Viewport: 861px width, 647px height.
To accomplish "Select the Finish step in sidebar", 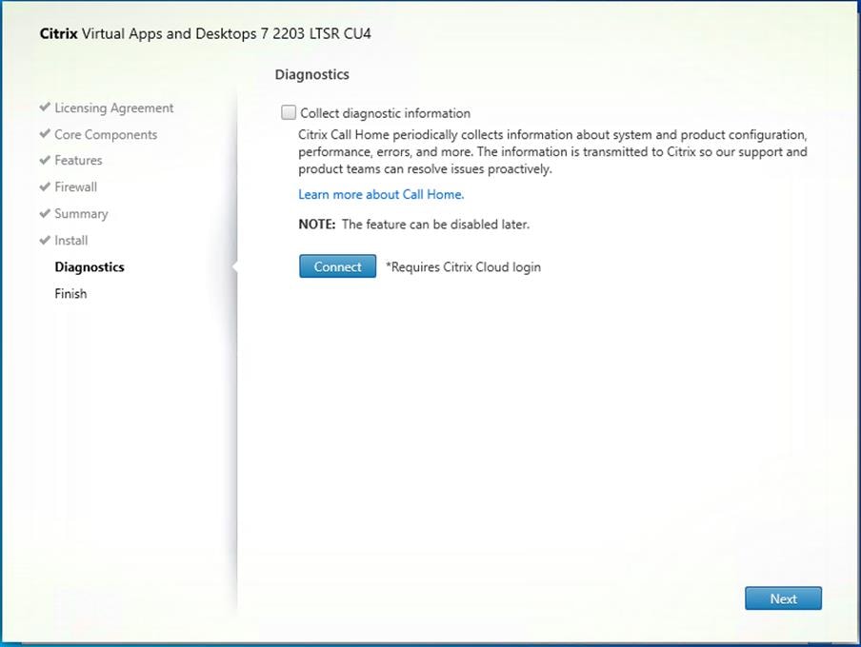I will pyautogui.click(x=70, y=293).
